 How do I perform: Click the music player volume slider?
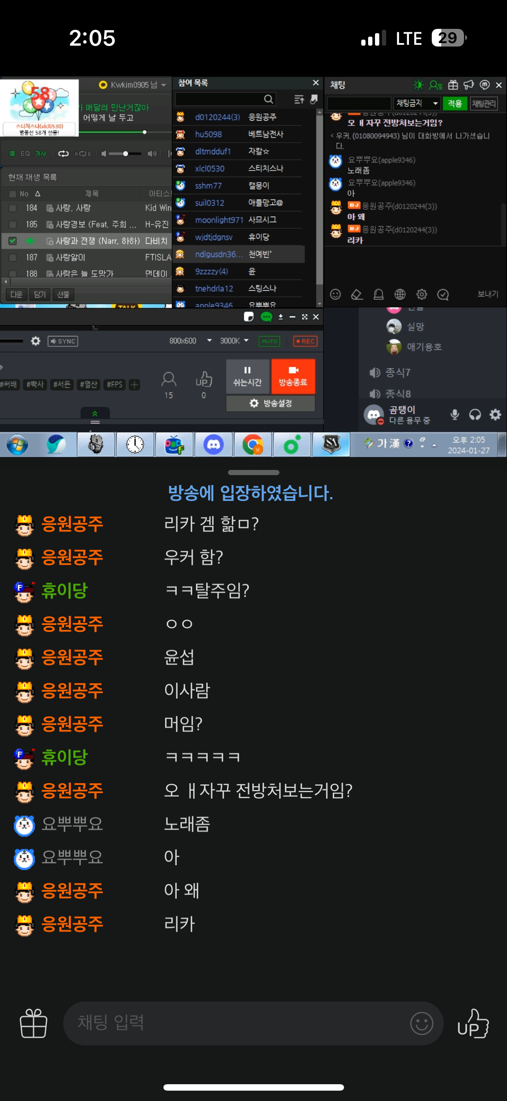(125, 154)
